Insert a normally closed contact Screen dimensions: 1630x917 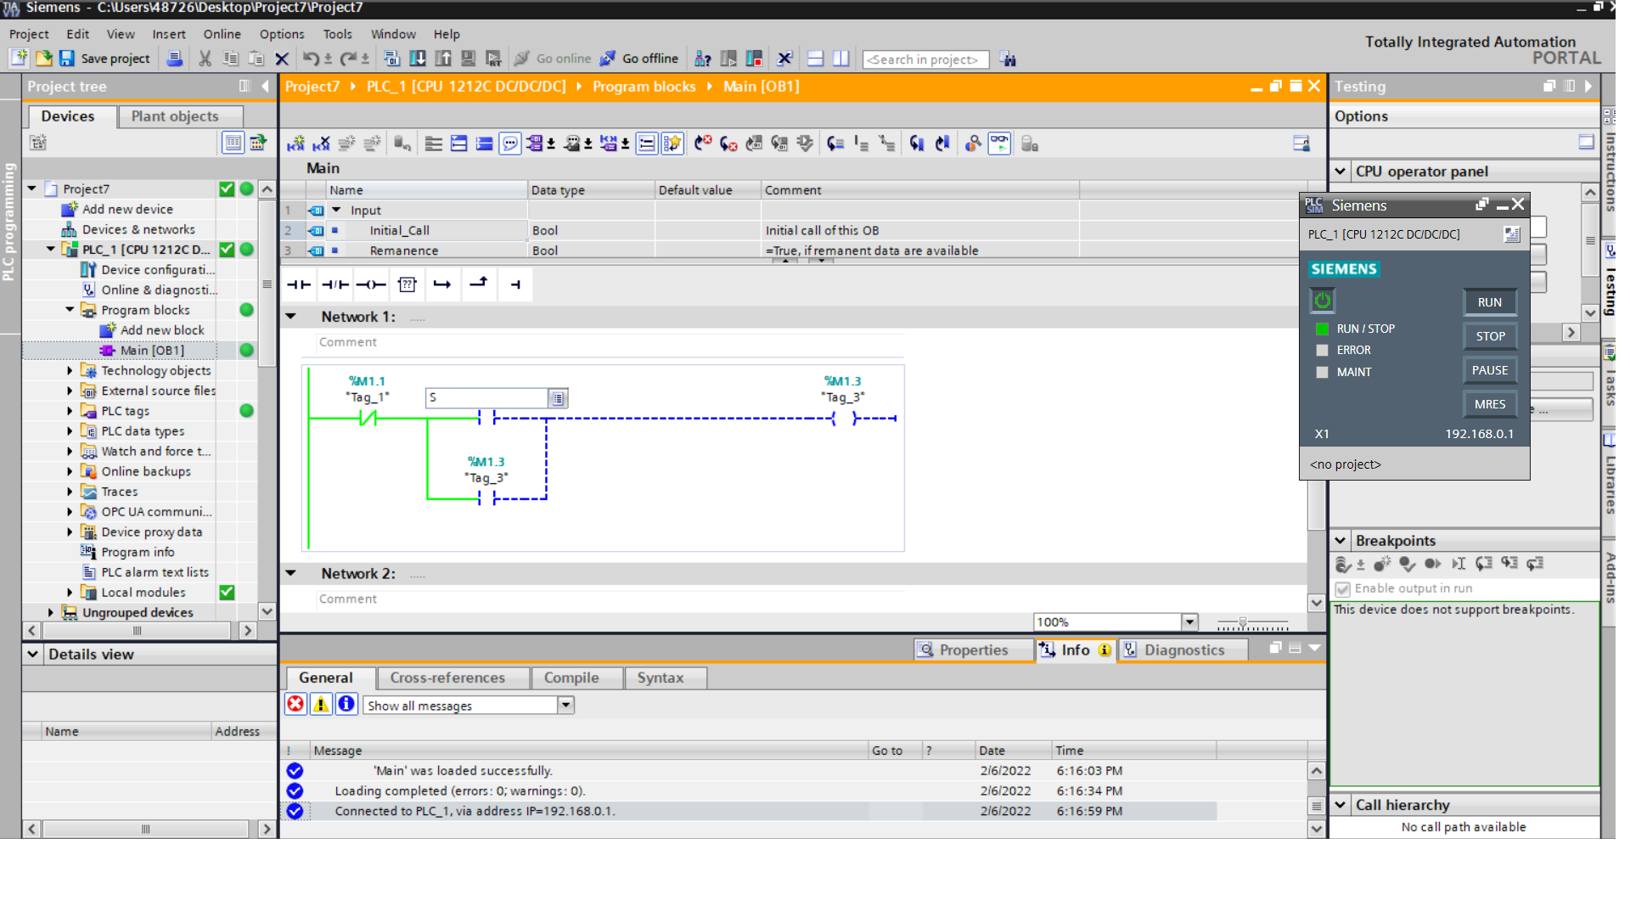click(335, 284)
